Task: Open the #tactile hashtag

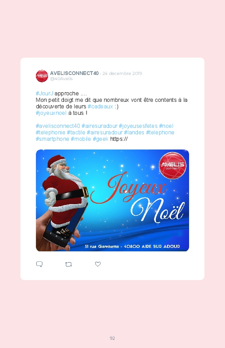Action: point(76,133)
